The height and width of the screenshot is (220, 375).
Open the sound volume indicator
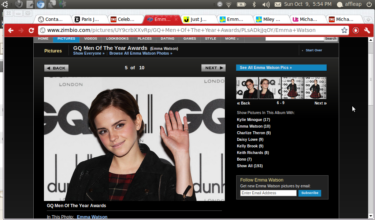point(266,4)
